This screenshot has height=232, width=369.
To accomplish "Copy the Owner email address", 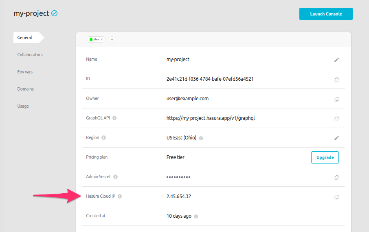I will [x=336, y=99].
